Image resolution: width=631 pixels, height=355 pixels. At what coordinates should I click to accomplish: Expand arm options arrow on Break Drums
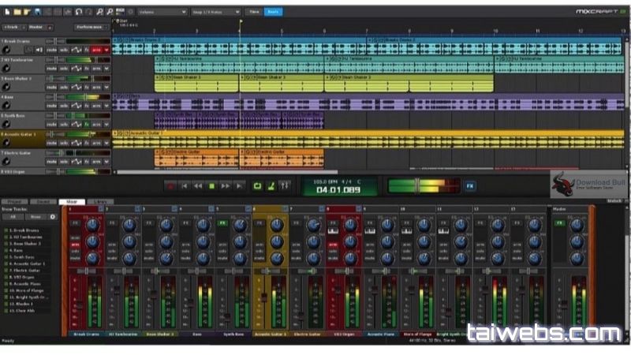tap(107, 49)
